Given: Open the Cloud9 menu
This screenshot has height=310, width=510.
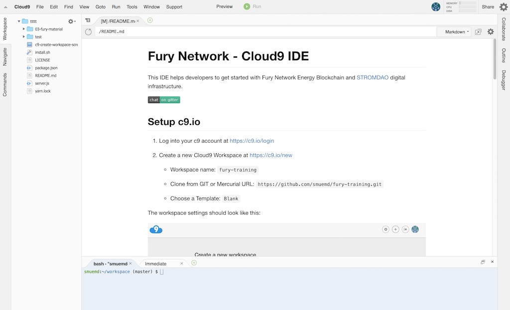Looking at the screenshot, I should click(x=22, y=7).
